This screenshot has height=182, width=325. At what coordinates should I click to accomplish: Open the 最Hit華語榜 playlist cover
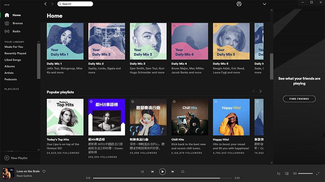click(x=107, y=117)
